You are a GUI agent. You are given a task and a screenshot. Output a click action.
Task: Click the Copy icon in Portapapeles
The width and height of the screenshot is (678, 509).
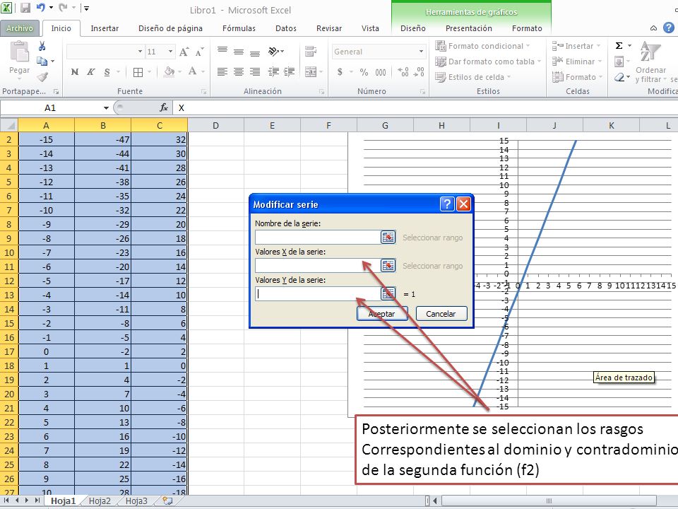tap(42, 61)
